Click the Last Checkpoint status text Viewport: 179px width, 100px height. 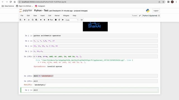click(x=61, y=11)
